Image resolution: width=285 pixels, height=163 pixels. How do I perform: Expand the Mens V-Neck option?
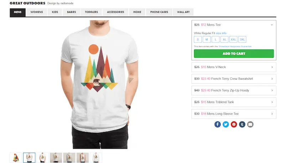point(234,67)
